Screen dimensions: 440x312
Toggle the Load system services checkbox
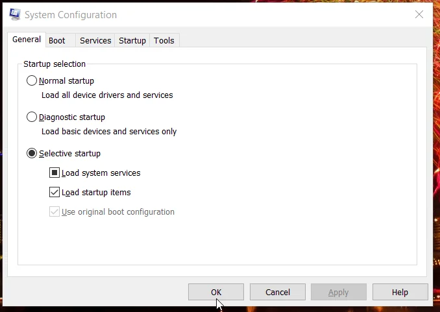click(x=55, y=173)
